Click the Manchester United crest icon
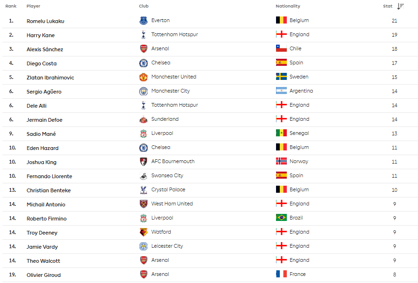 tap(143, 77)
